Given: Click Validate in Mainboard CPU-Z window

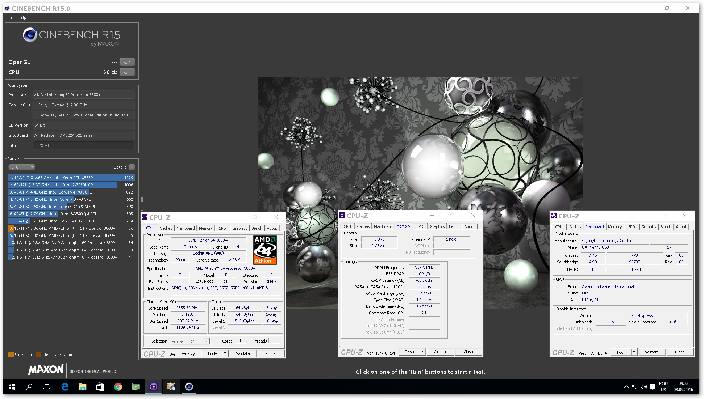Looking at the screenshot, I should click(x=652, y=352).
